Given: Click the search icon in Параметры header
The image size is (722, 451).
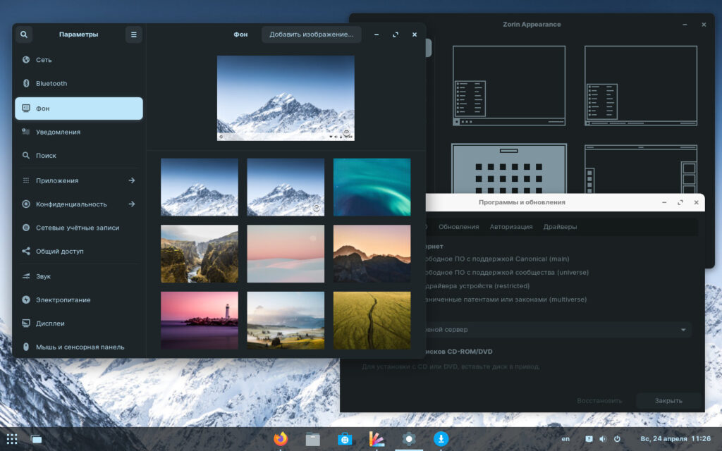Looking at the screenshot, I should 24,35.
